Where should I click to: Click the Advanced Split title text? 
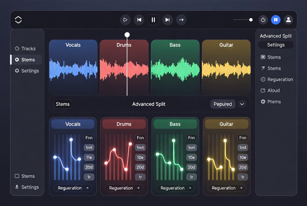point(149,104)
